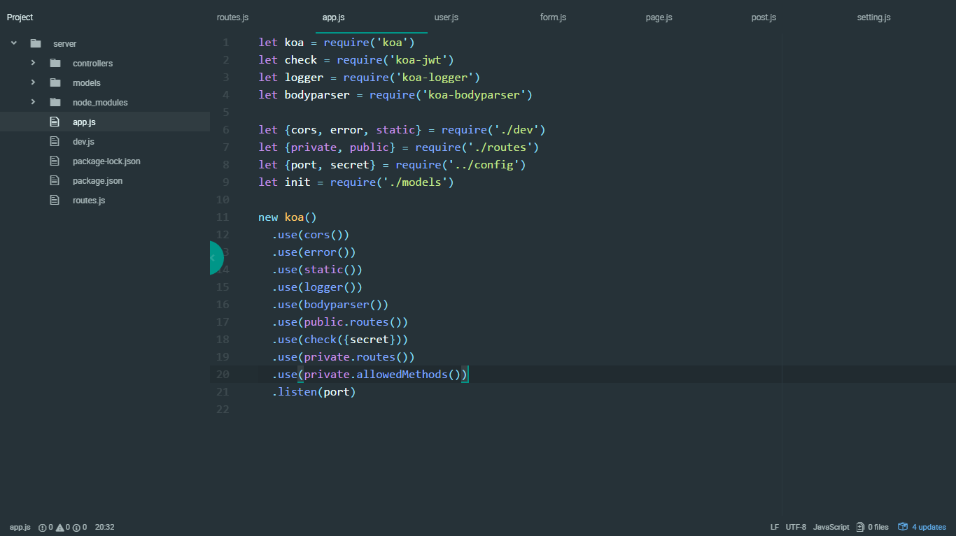Switch to the user.js tab
Image resolution: width=956 pixels, height=536 pixels.
(x=447, y=17)
